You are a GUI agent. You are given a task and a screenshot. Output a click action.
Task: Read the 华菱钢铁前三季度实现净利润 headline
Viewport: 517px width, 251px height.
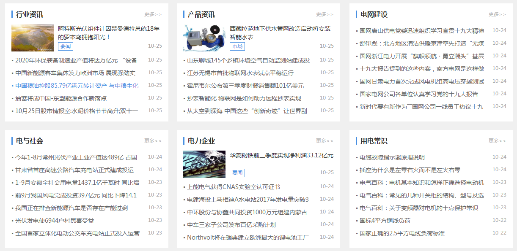[x=281, y=156]
